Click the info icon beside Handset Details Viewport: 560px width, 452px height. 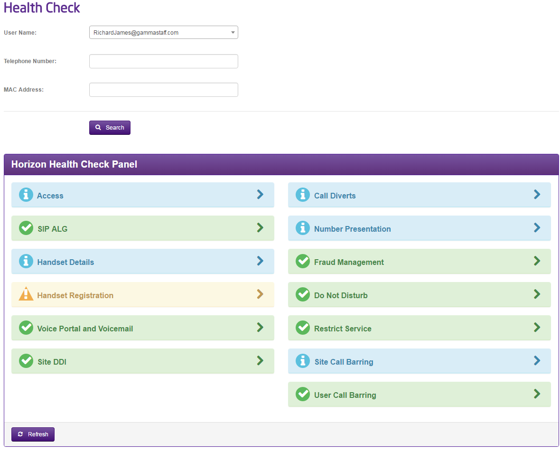(x=26, y=261)
